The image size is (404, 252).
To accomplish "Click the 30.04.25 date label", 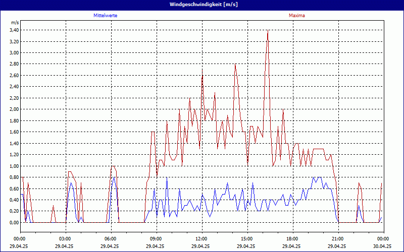I will pos(382,246).
